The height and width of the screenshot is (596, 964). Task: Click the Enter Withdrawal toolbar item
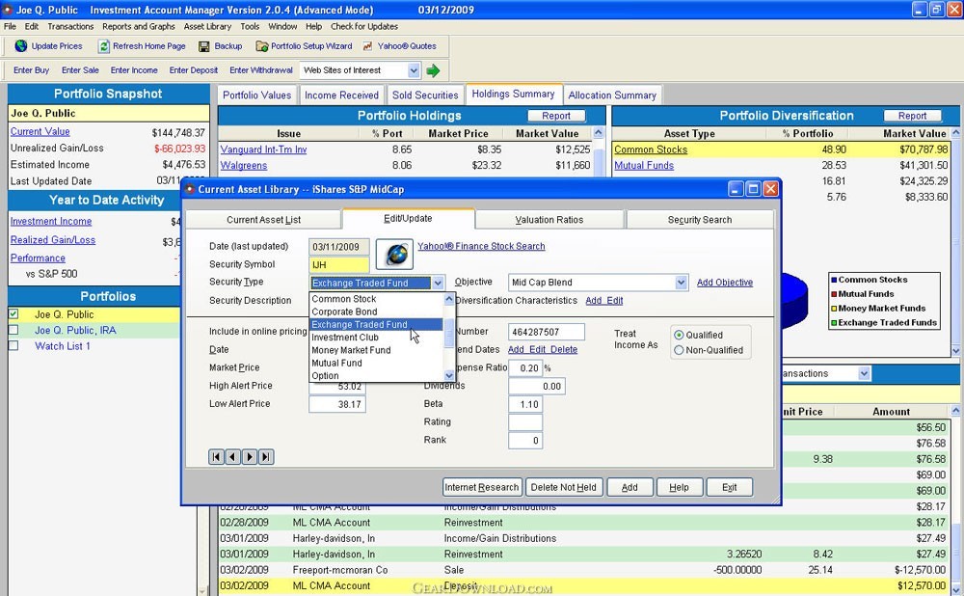point(261,70)
